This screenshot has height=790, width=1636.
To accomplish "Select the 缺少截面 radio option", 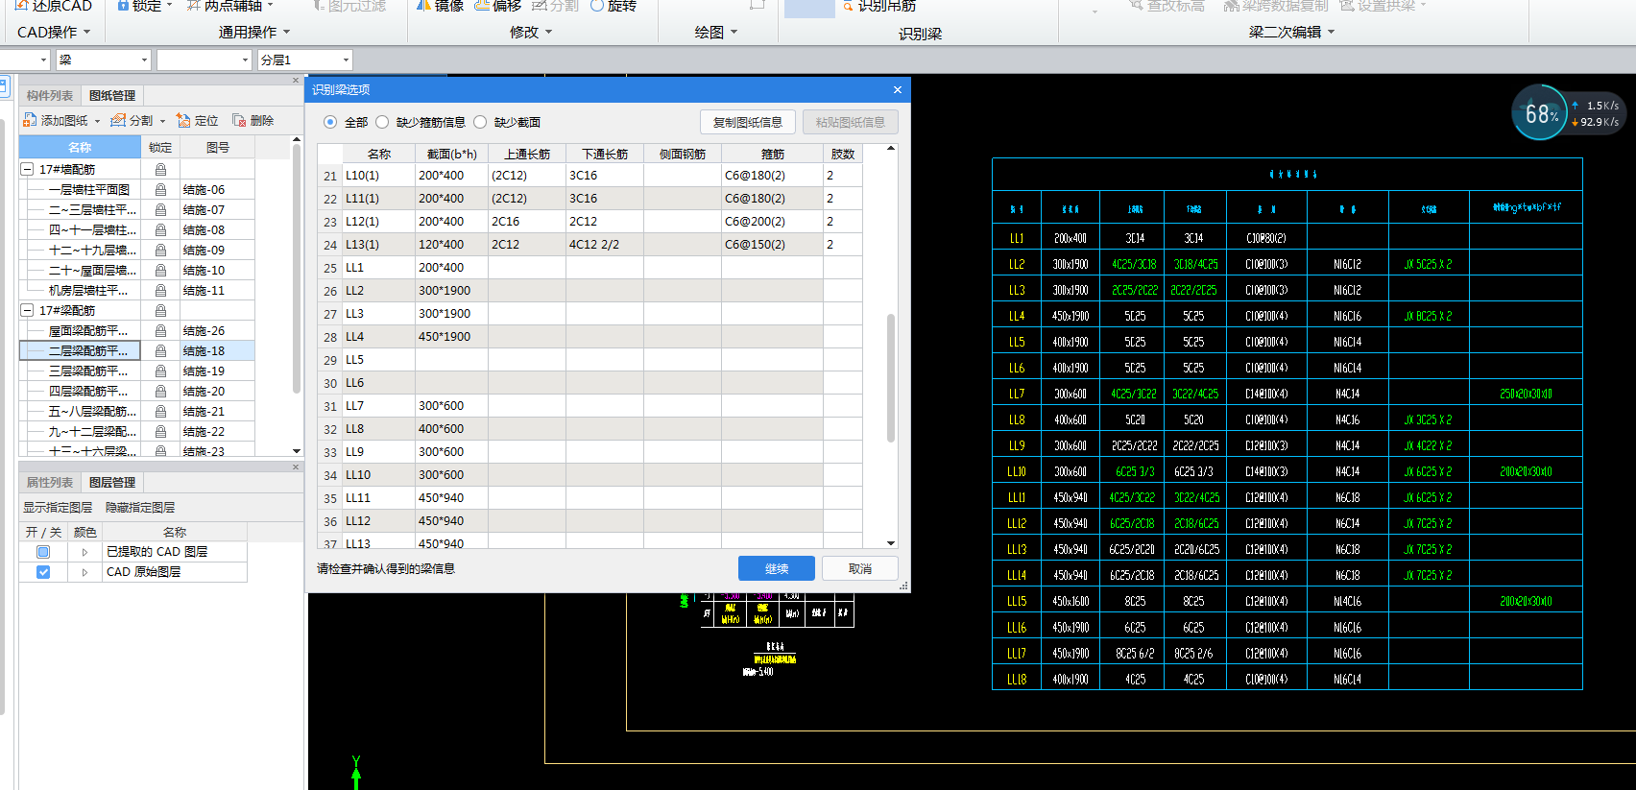I will click(x=480, y=122).
